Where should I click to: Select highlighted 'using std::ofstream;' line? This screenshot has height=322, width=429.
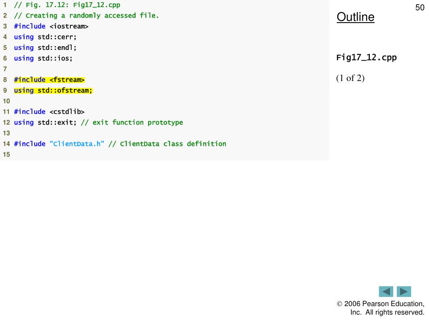tap(53, 91)
